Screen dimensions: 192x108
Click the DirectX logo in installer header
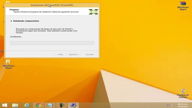point(93,12)
